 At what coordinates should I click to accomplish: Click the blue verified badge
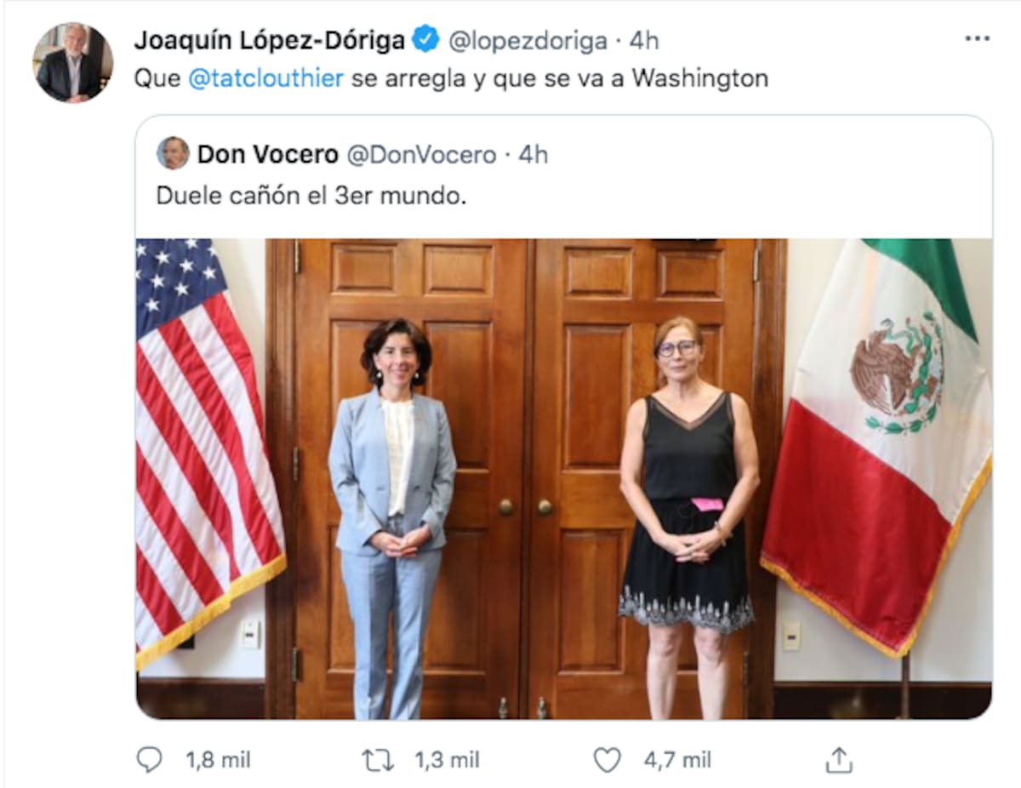pos(425,39)
